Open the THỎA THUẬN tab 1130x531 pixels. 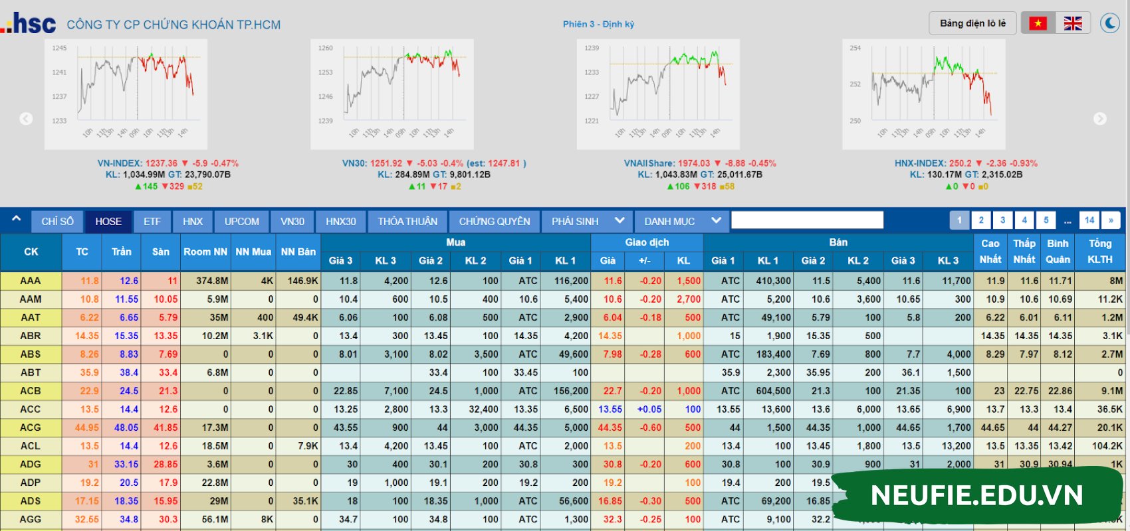(407, 221)
